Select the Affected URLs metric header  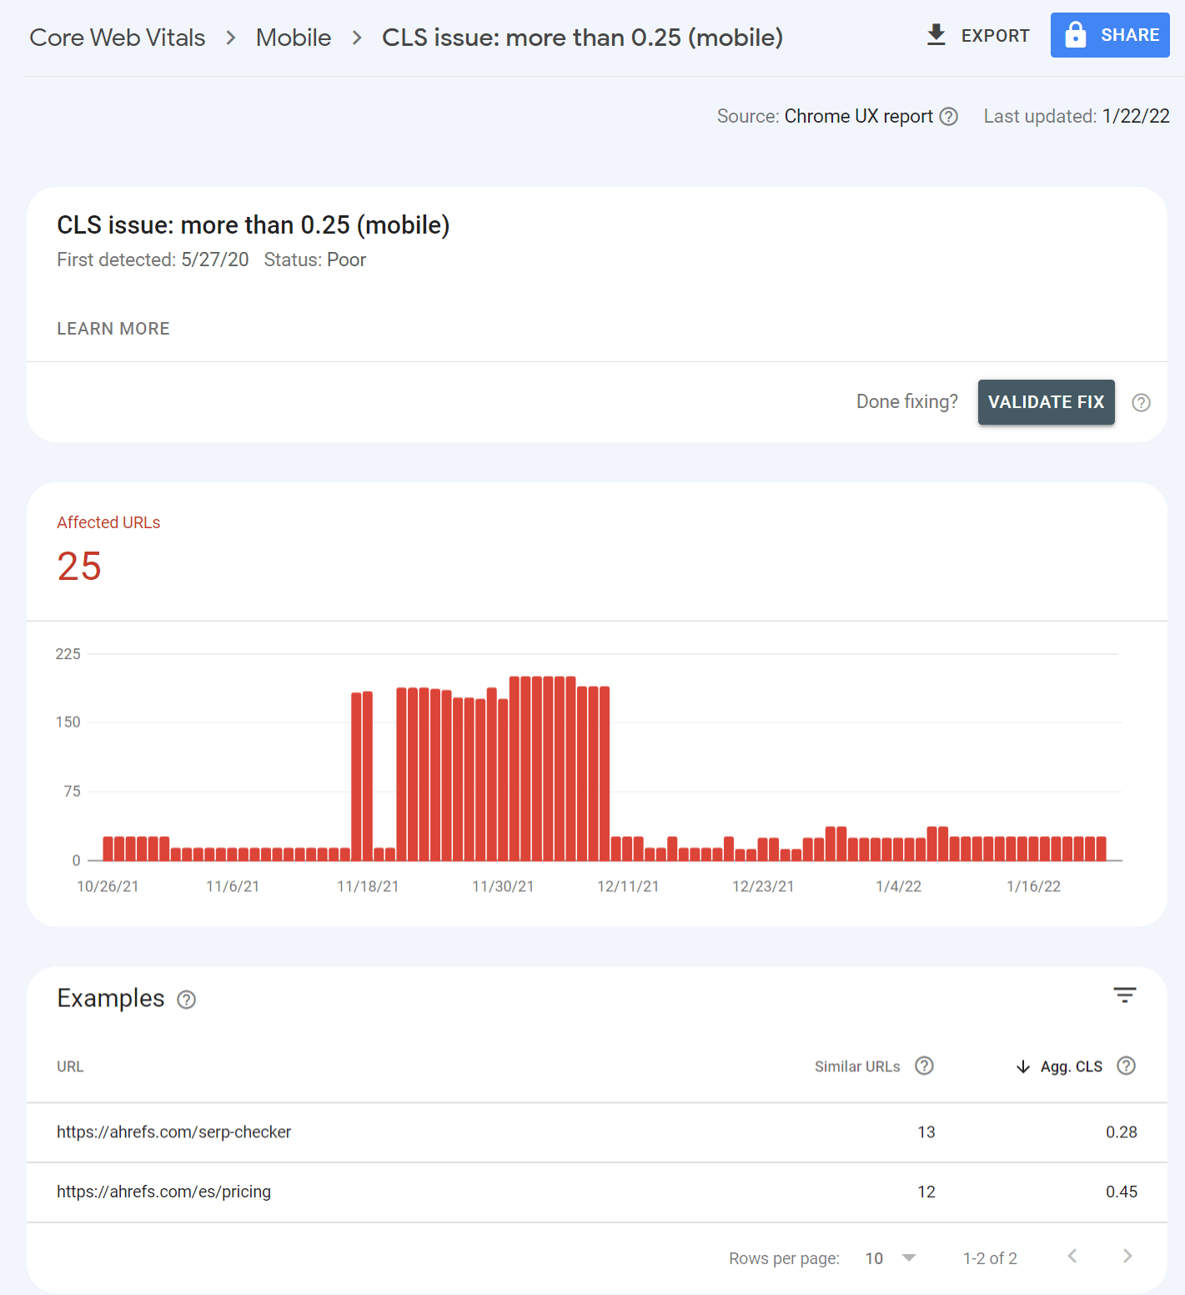tap(108, 522)
